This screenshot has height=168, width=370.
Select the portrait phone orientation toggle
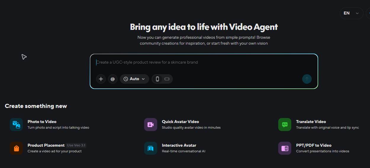[157, 79]
